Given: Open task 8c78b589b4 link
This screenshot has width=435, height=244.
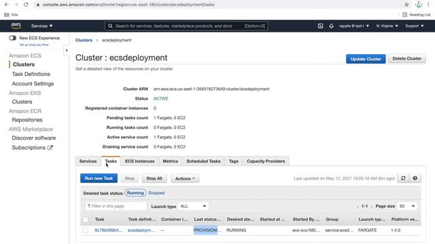Looking at the screenshot, I should 109,230.
